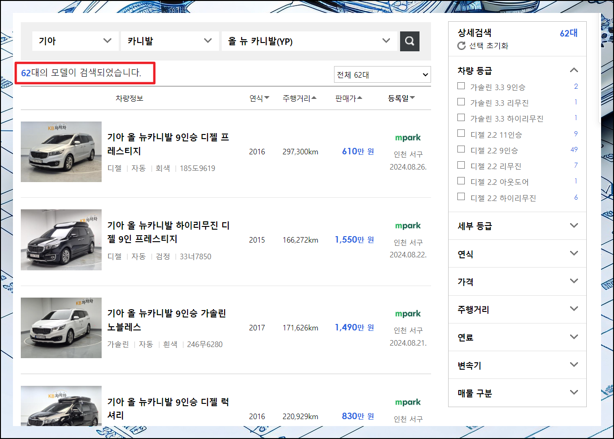Click mpark logo in 830만 원 listing

point(408,402)
